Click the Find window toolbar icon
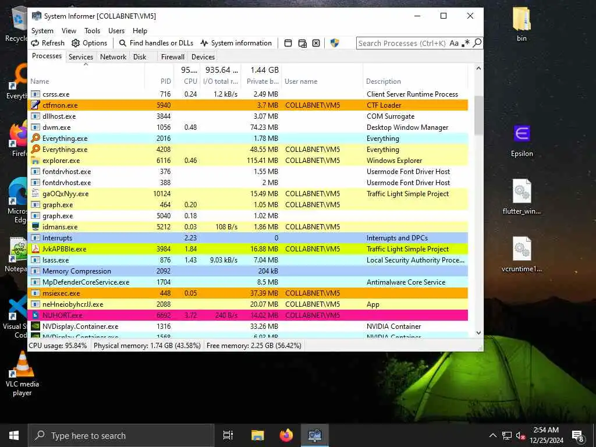Viewport: 596px width, 447px height. 288,43
